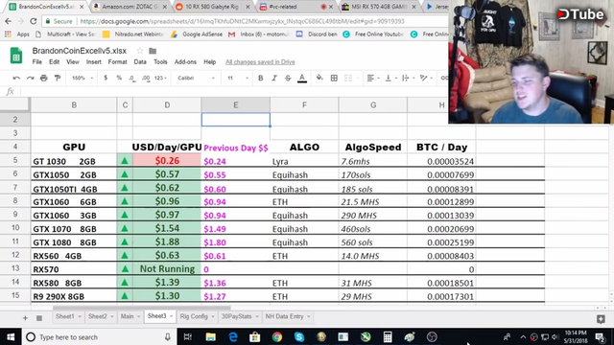Click the formula bar input
This screenshot has height=345, width=614.
pos(233,92)
